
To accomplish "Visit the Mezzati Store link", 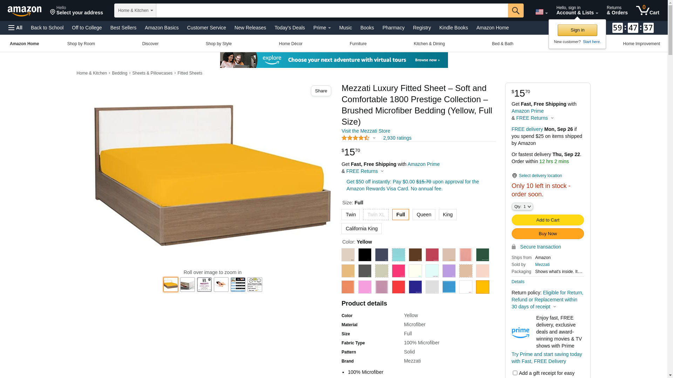I will click(366, 131).
